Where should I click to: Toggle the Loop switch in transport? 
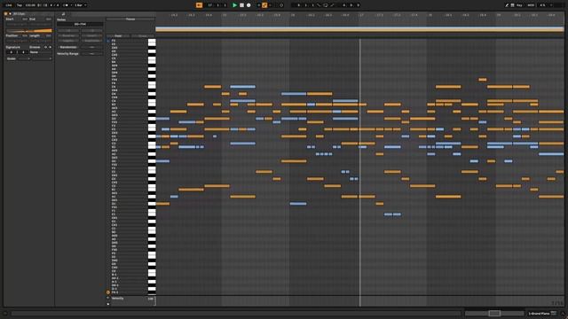(326, 5)
